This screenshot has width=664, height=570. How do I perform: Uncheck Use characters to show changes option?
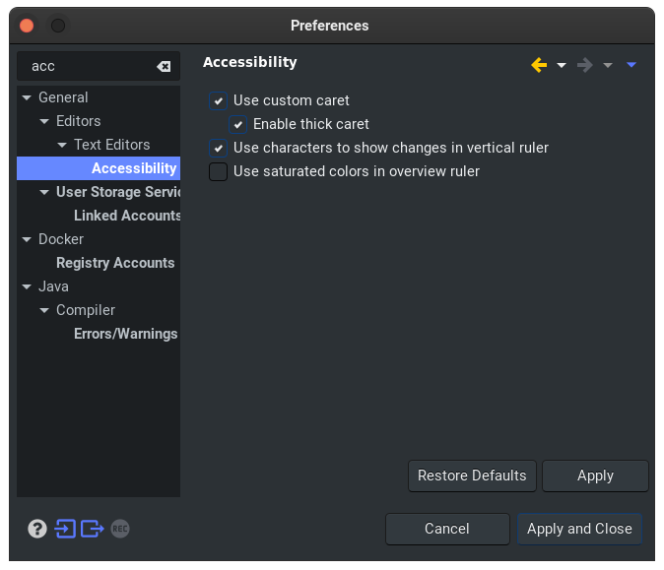click(x=219, y=148)
